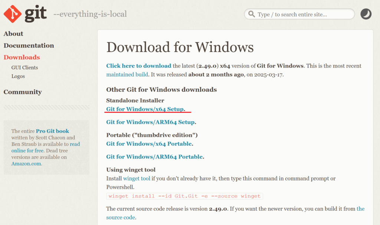
Task: Click the 'git' wordmark text in header
Action: click(x=36, y=14)
